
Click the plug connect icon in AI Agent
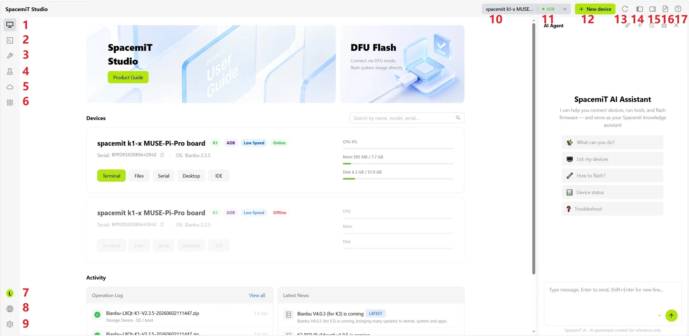627,25
